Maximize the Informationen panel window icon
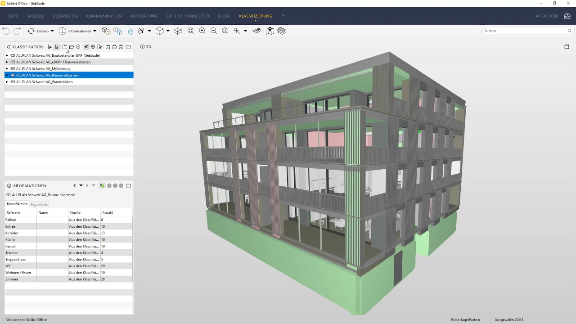576x324 pixels. (128, 185)
